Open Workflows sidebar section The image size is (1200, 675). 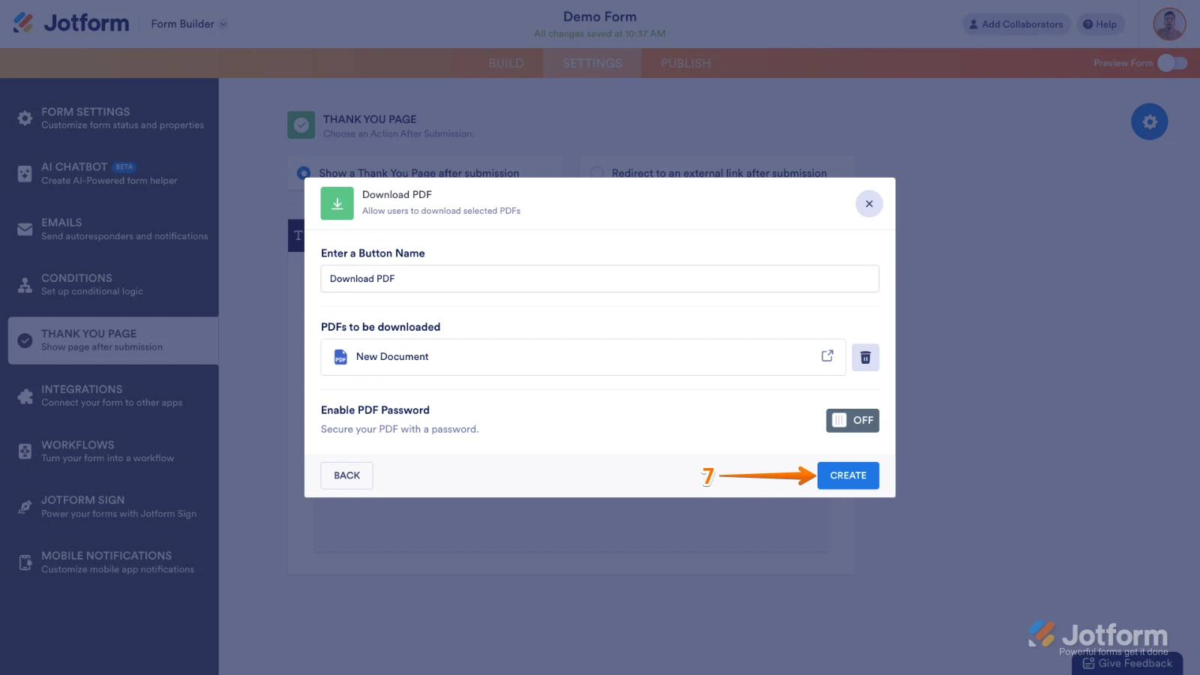point(109,451)
